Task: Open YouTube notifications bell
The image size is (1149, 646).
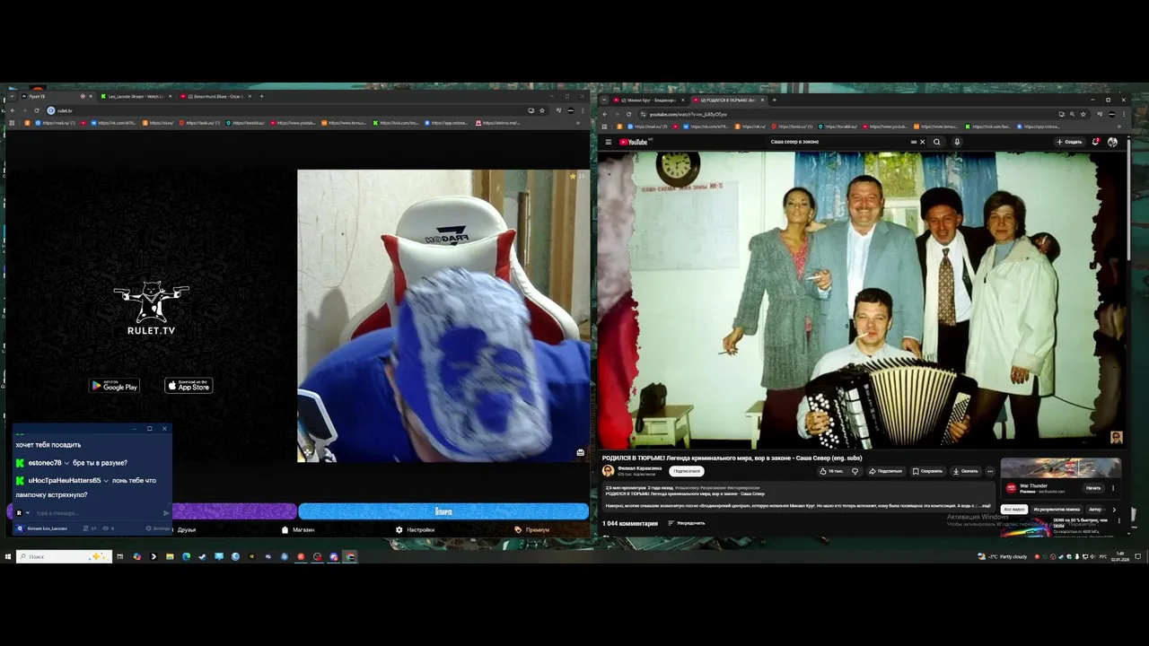Action: tap(1096, 142)
